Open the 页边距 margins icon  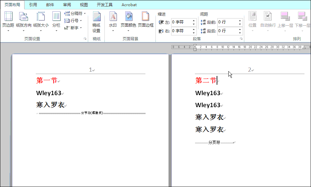coord(8,17)
